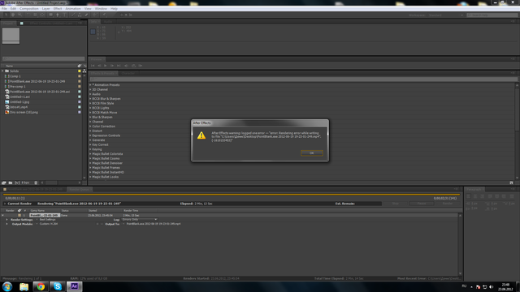Jump to last frame in Preview
Image resolution: width=520 pixels, height=292 pixels.
[x=119, y=66]
